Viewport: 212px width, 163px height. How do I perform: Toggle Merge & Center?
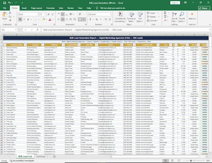[x=80, y=19]
